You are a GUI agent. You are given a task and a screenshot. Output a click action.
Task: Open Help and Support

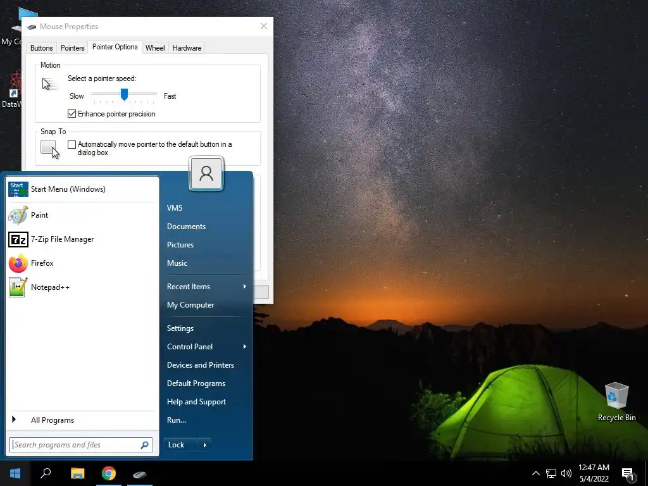pos(196,402)
